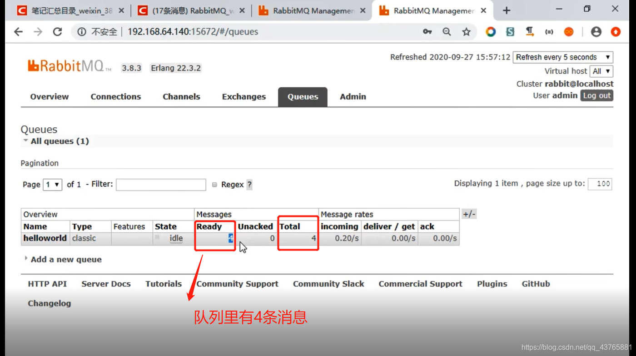
Task: Click the Log out button
Action: pyautogui.click(x=597, y=95)
